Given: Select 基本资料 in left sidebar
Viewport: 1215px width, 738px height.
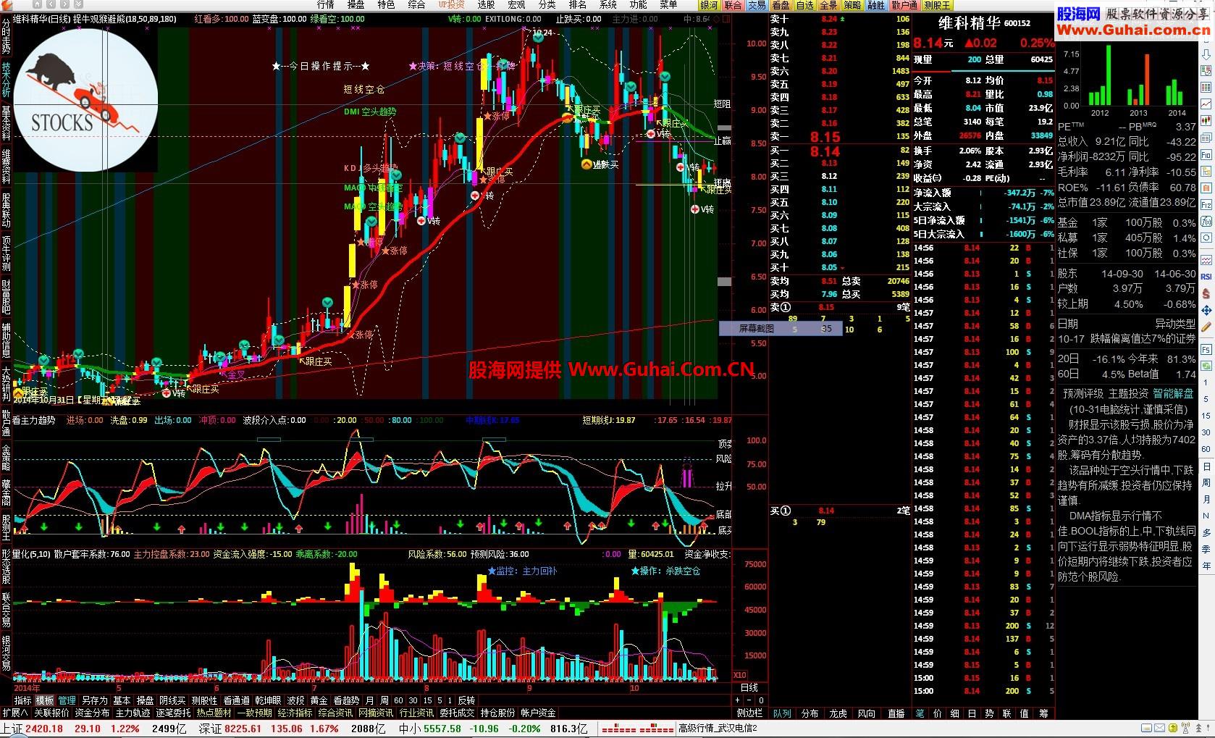Looking at the screenshot, I should point(6,123).
